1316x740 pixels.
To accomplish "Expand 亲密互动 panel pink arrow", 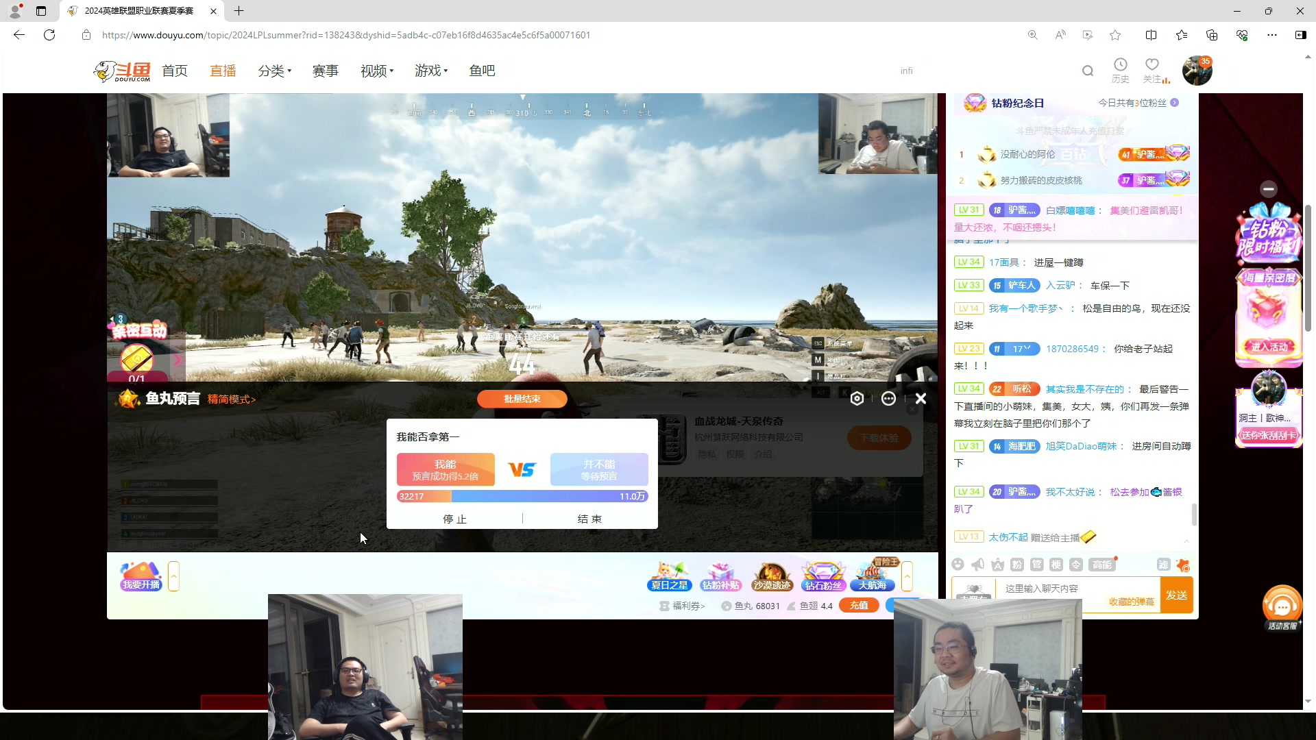I will point(178,360).
